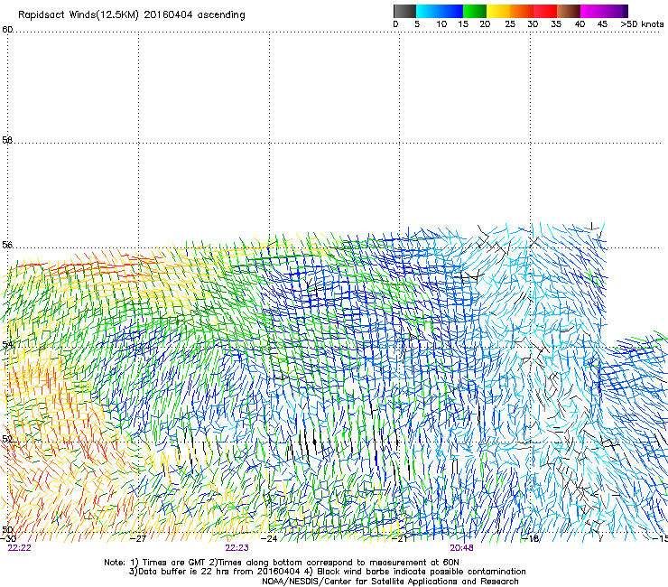Screen dimensions: 668x587
Task: Click the legend label '10'
Action: [441, 24]
